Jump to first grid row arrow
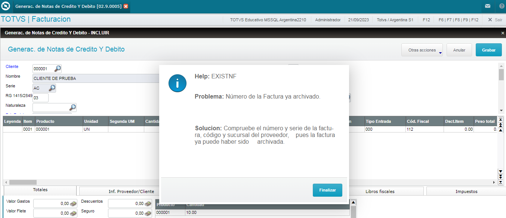 [501, 119]
